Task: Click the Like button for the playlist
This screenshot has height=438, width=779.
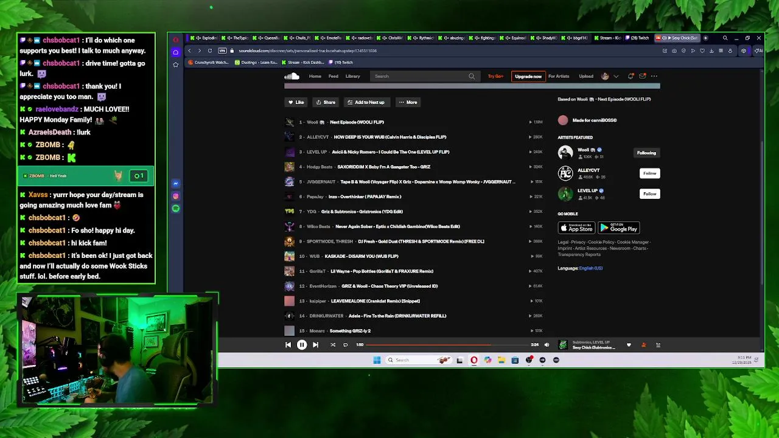Action: pyautogui.click(x=296, y=102)
